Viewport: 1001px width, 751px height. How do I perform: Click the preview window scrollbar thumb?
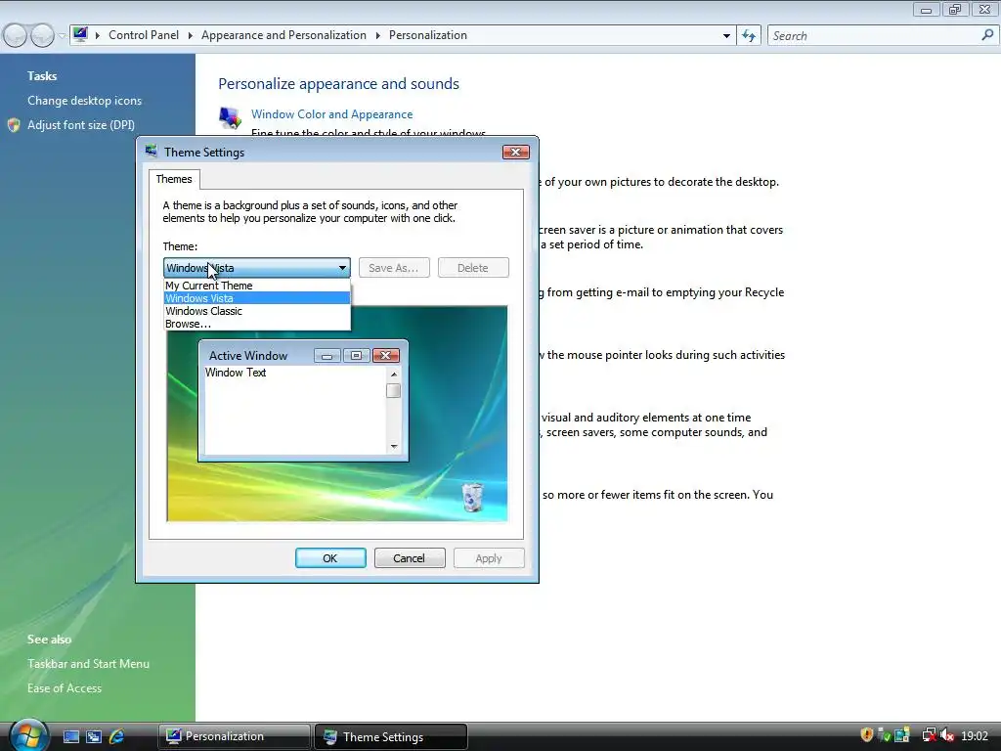393,390
